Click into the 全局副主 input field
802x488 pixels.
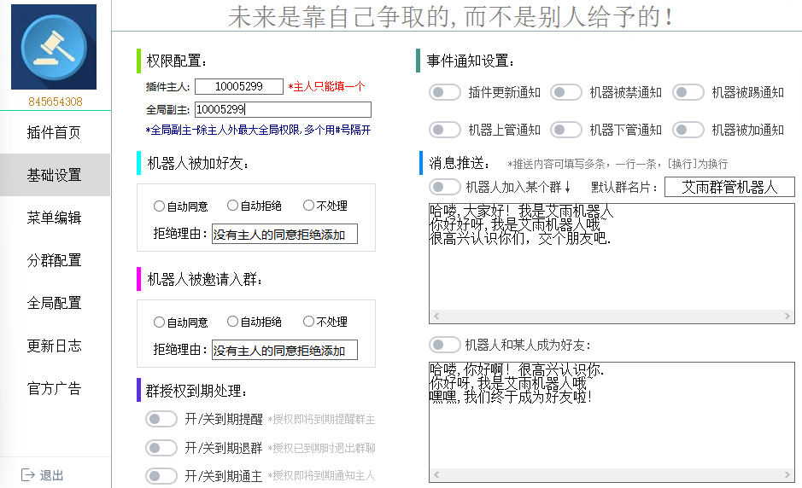click(283, 109)
